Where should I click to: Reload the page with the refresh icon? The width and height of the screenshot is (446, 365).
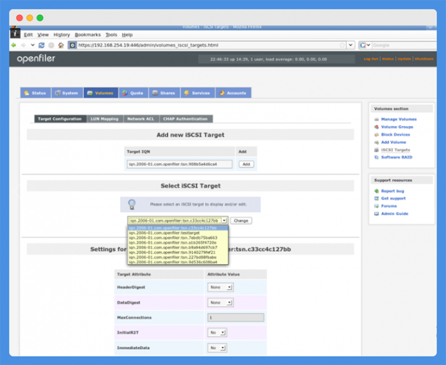coord(42,45)
